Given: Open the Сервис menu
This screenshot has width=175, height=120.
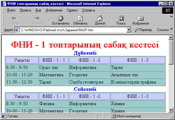Looking at the screenshot, I should point(72,10).
